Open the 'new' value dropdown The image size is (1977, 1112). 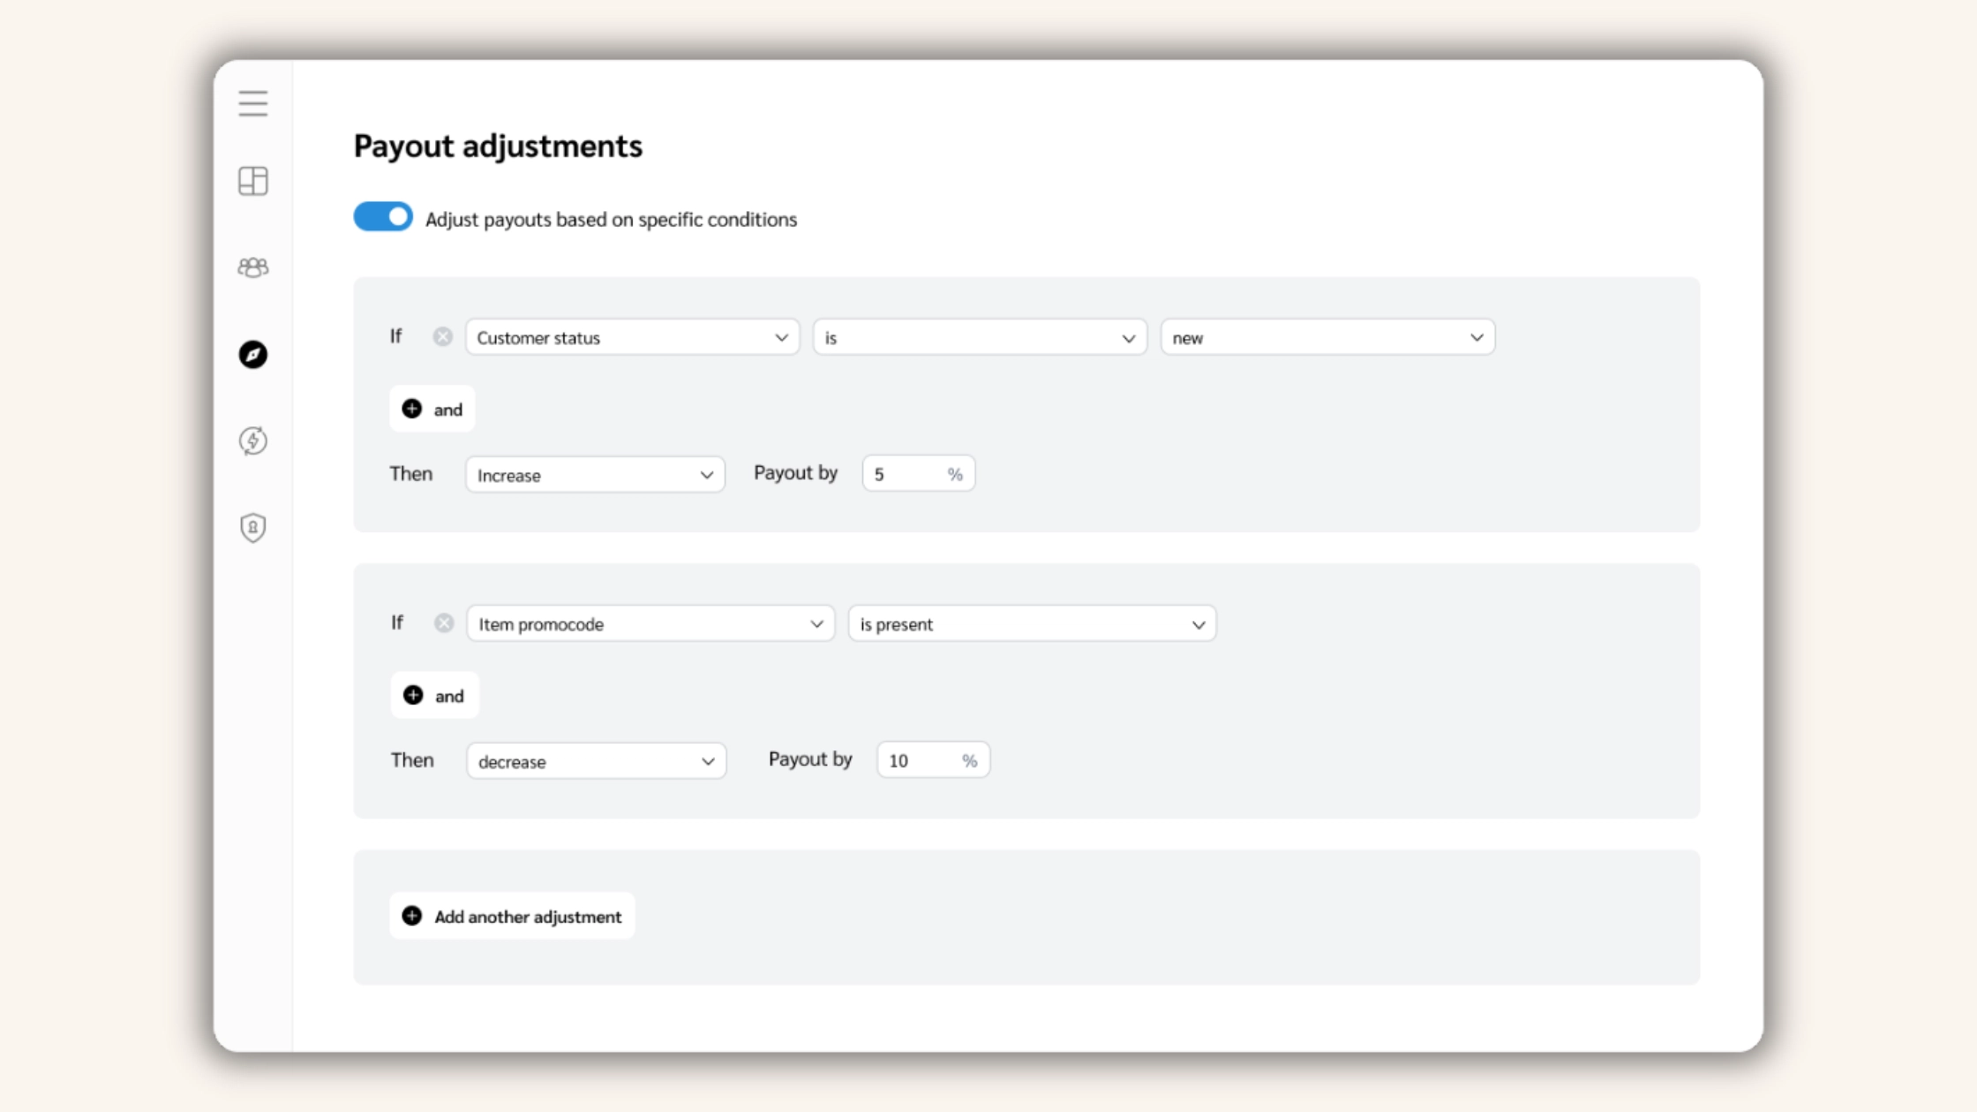point(1327,337)
